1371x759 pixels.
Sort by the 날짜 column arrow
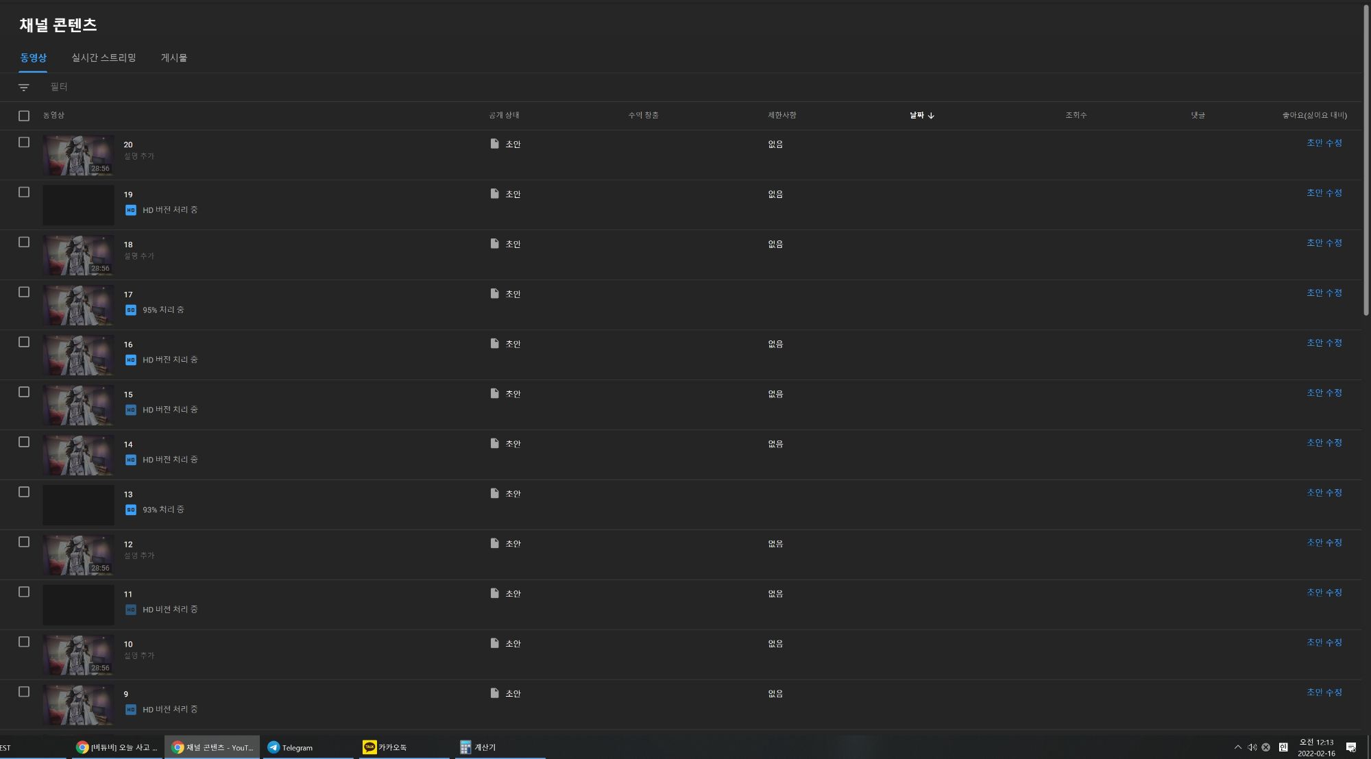coord(931,116)
